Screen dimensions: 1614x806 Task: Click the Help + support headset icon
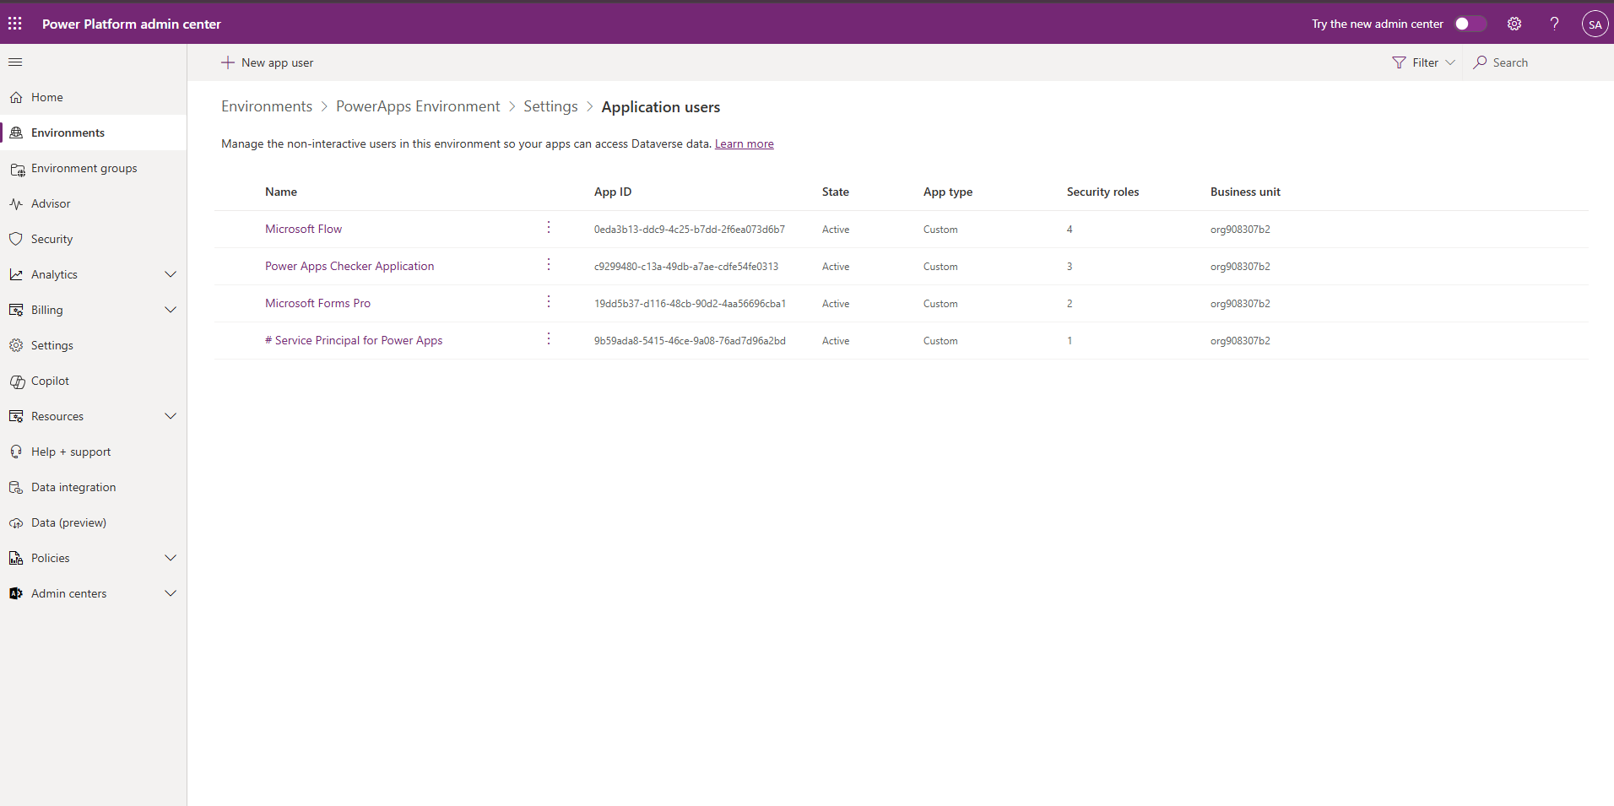(x=16, y=452)
